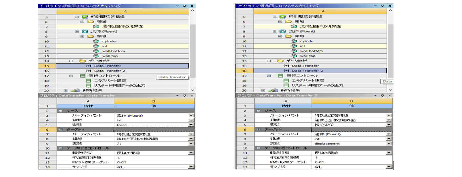Click the エキスパート設定 icon in the outline with Data Transfer highlighted
This screenshot has height=177, width=462.
point(88,81)
